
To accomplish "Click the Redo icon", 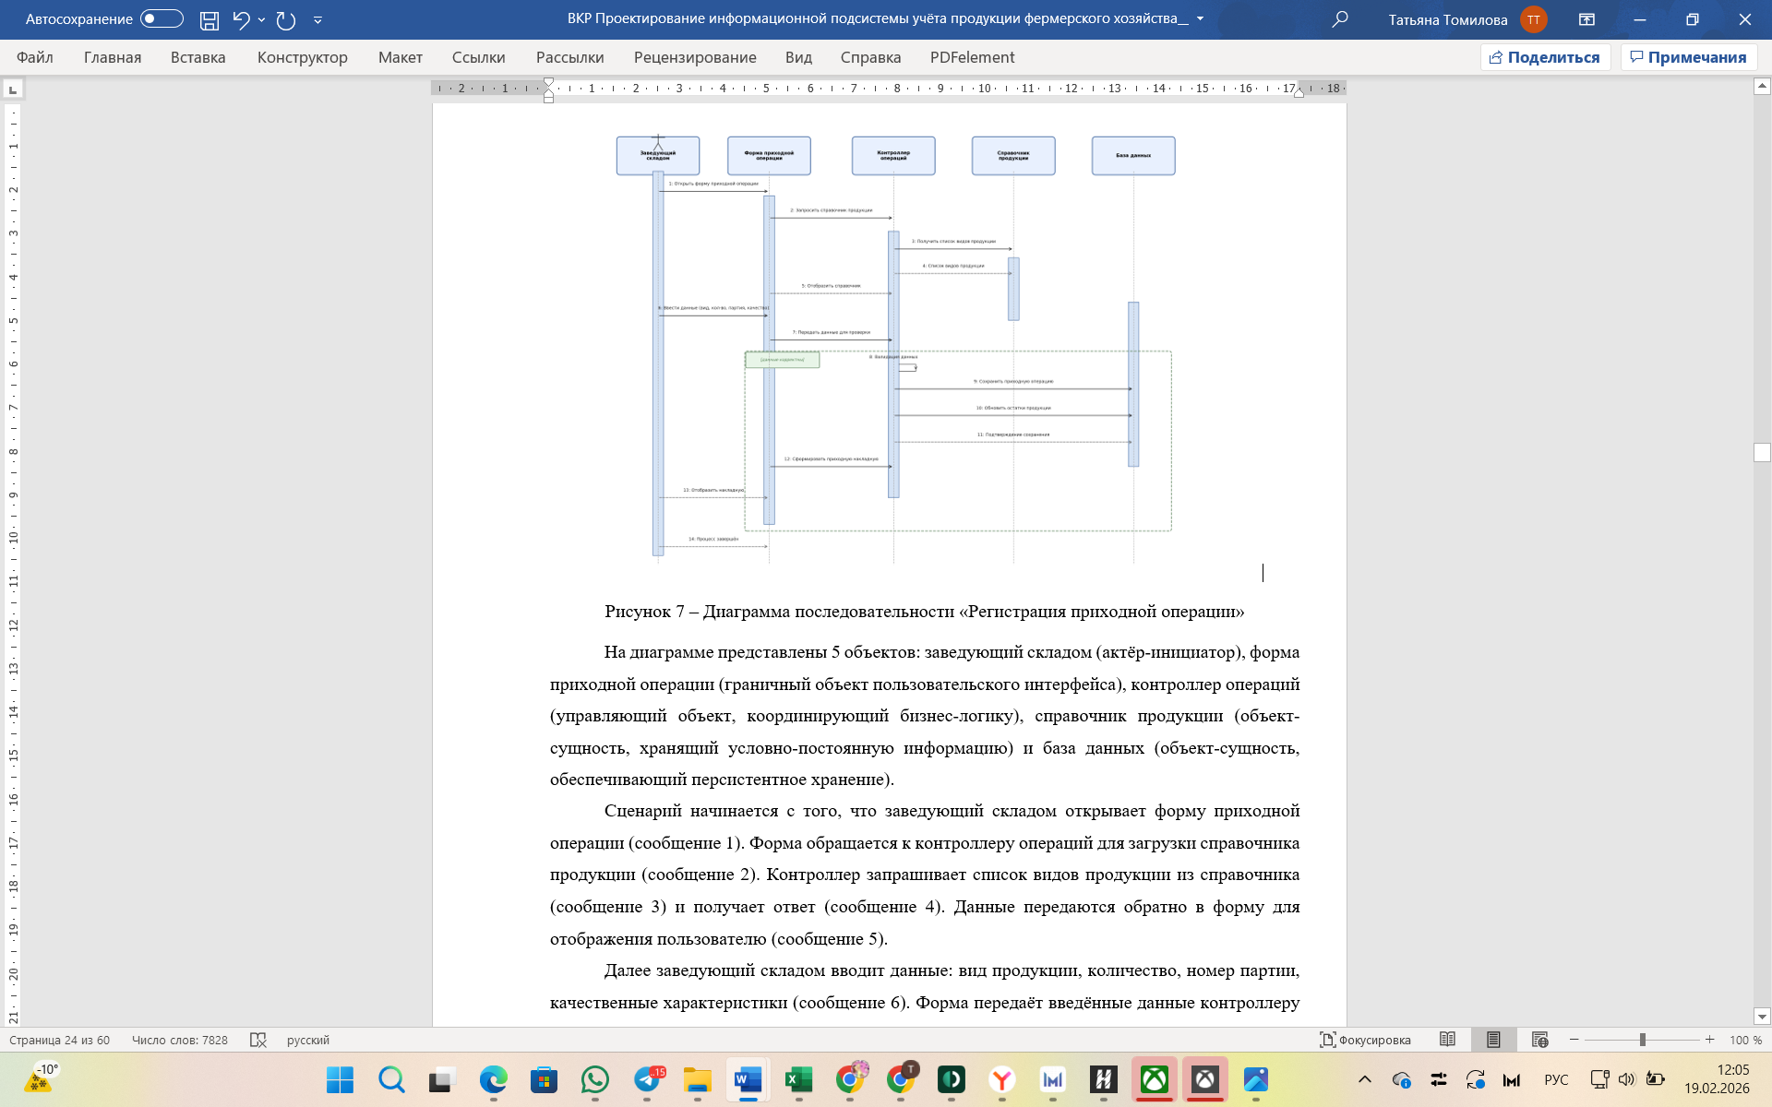I will point(286,19).
